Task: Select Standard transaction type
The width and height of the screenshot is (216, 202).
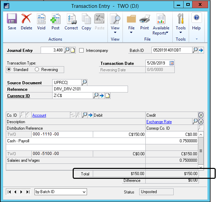Action: pyautogui.click(x=9, y=70)
